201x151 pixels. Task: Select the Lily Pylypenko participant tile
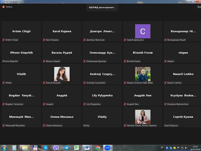(102, 95)
